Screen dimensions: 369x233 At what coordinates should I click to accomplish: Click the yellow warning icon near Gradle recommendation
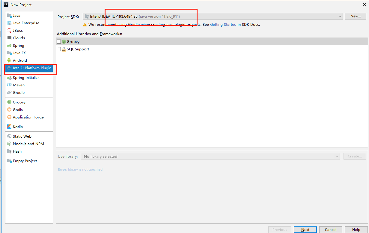85,25
